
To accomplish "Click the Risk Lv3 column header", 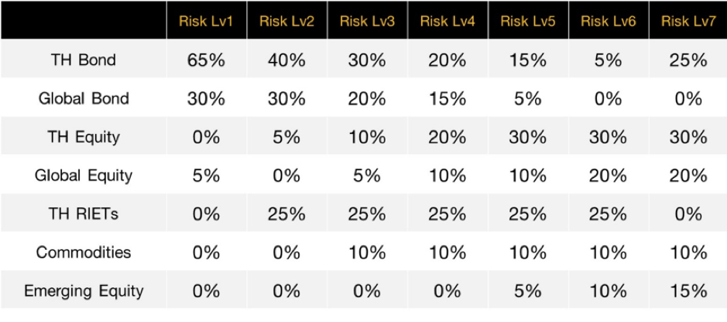I will 367,21.
